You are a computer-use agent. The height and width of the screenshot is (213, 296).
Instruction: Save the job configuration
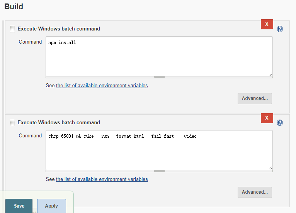coord(19,206)
